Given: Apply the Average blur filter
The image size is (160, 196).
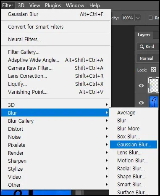Looking at the screenshot, I should click(x=134, y=113).
